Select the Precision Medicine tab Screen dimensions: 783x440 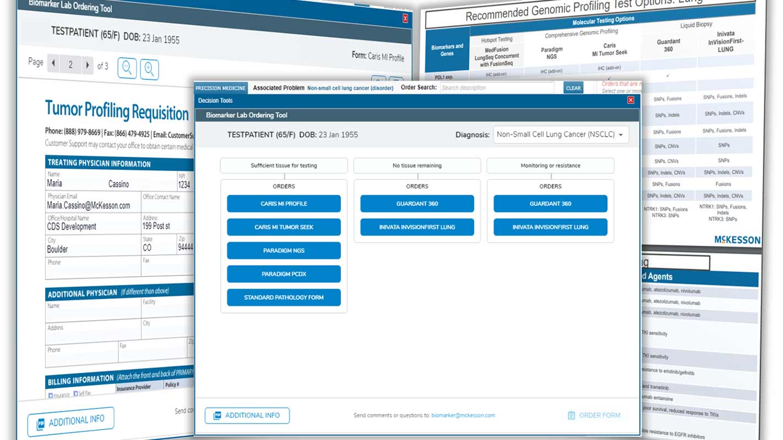point(220,88)
